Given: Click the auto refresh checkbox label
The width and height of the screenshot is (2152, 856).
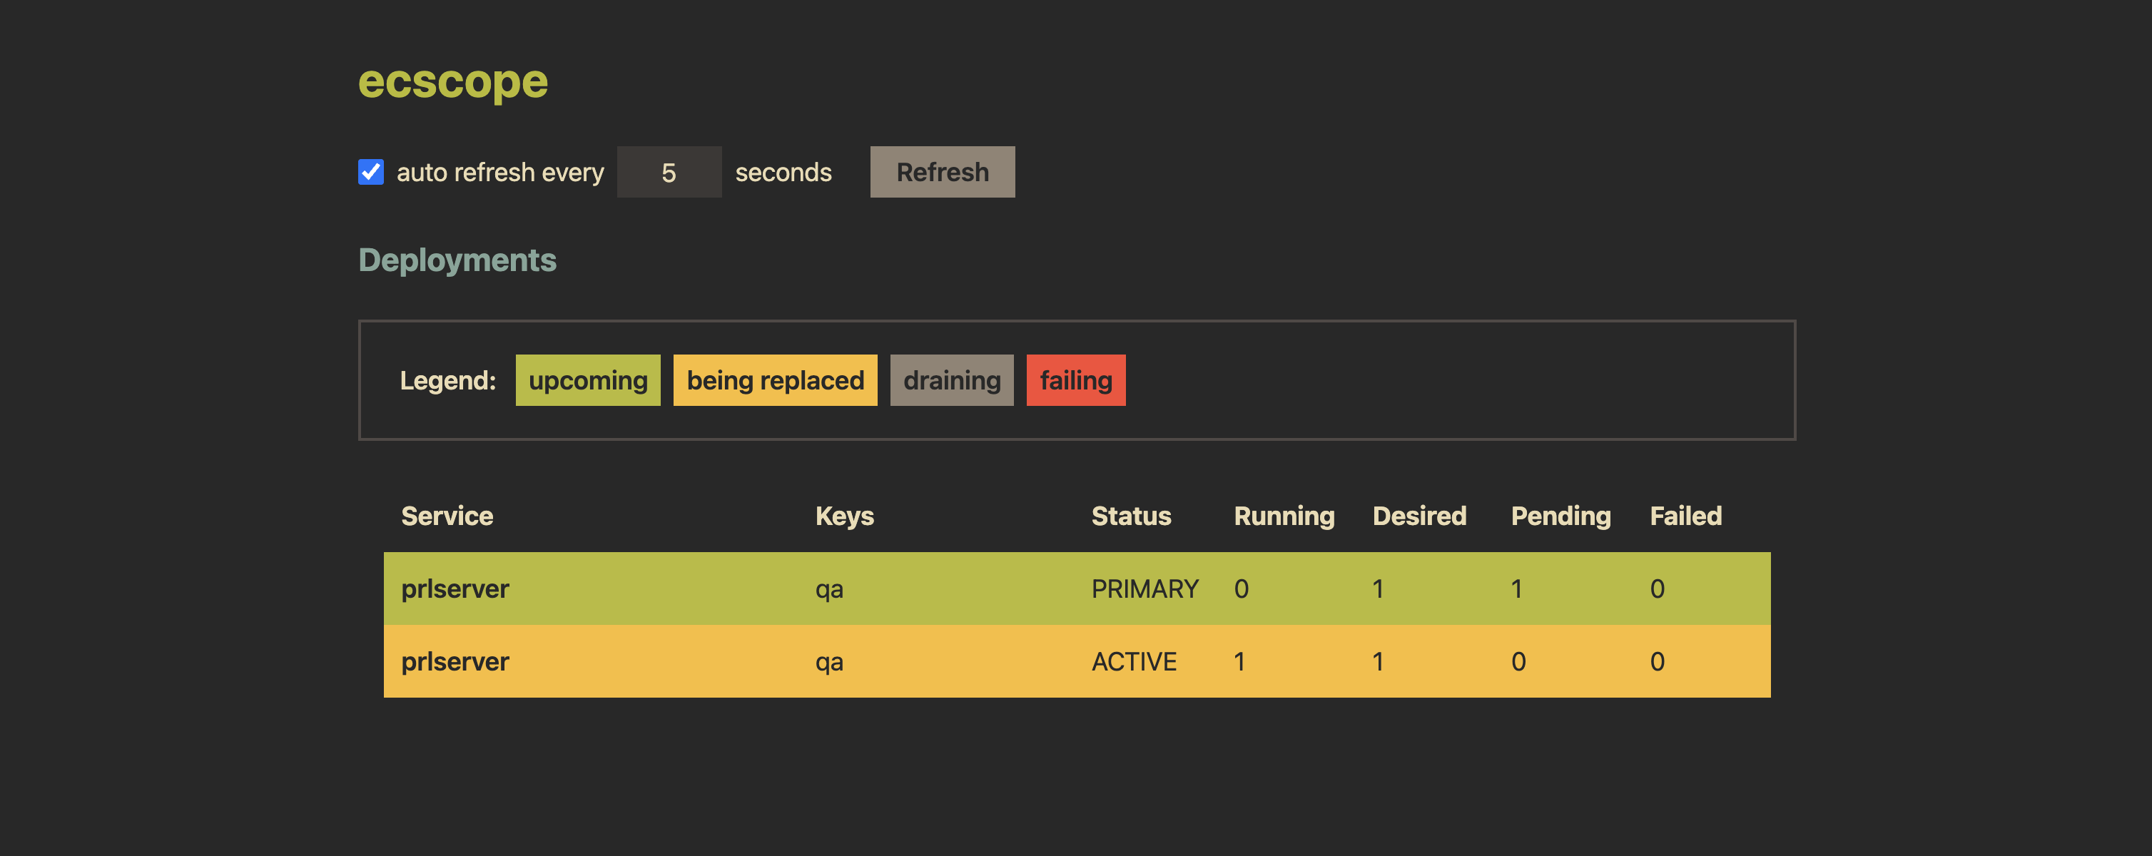Looking at the screenshot, I should tap(500, 171).
